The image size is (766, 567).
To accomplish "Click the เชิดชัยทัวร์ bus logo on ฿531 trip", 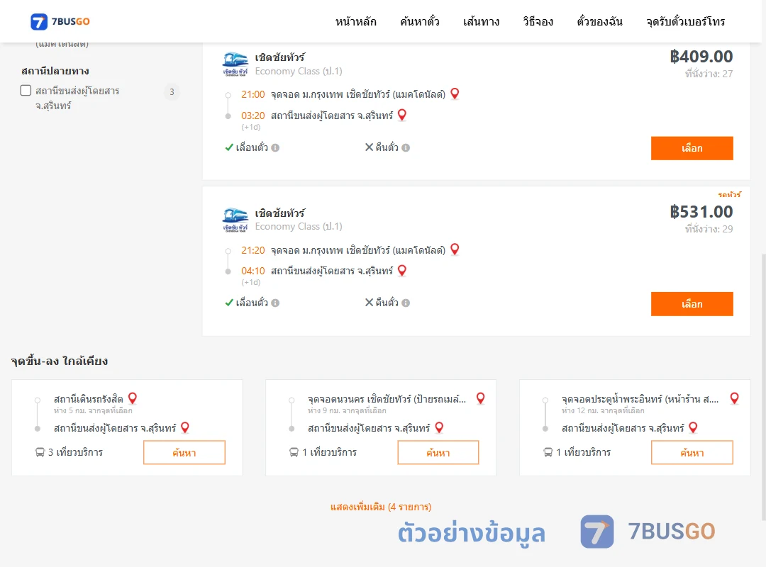I will tap(235, 220).
